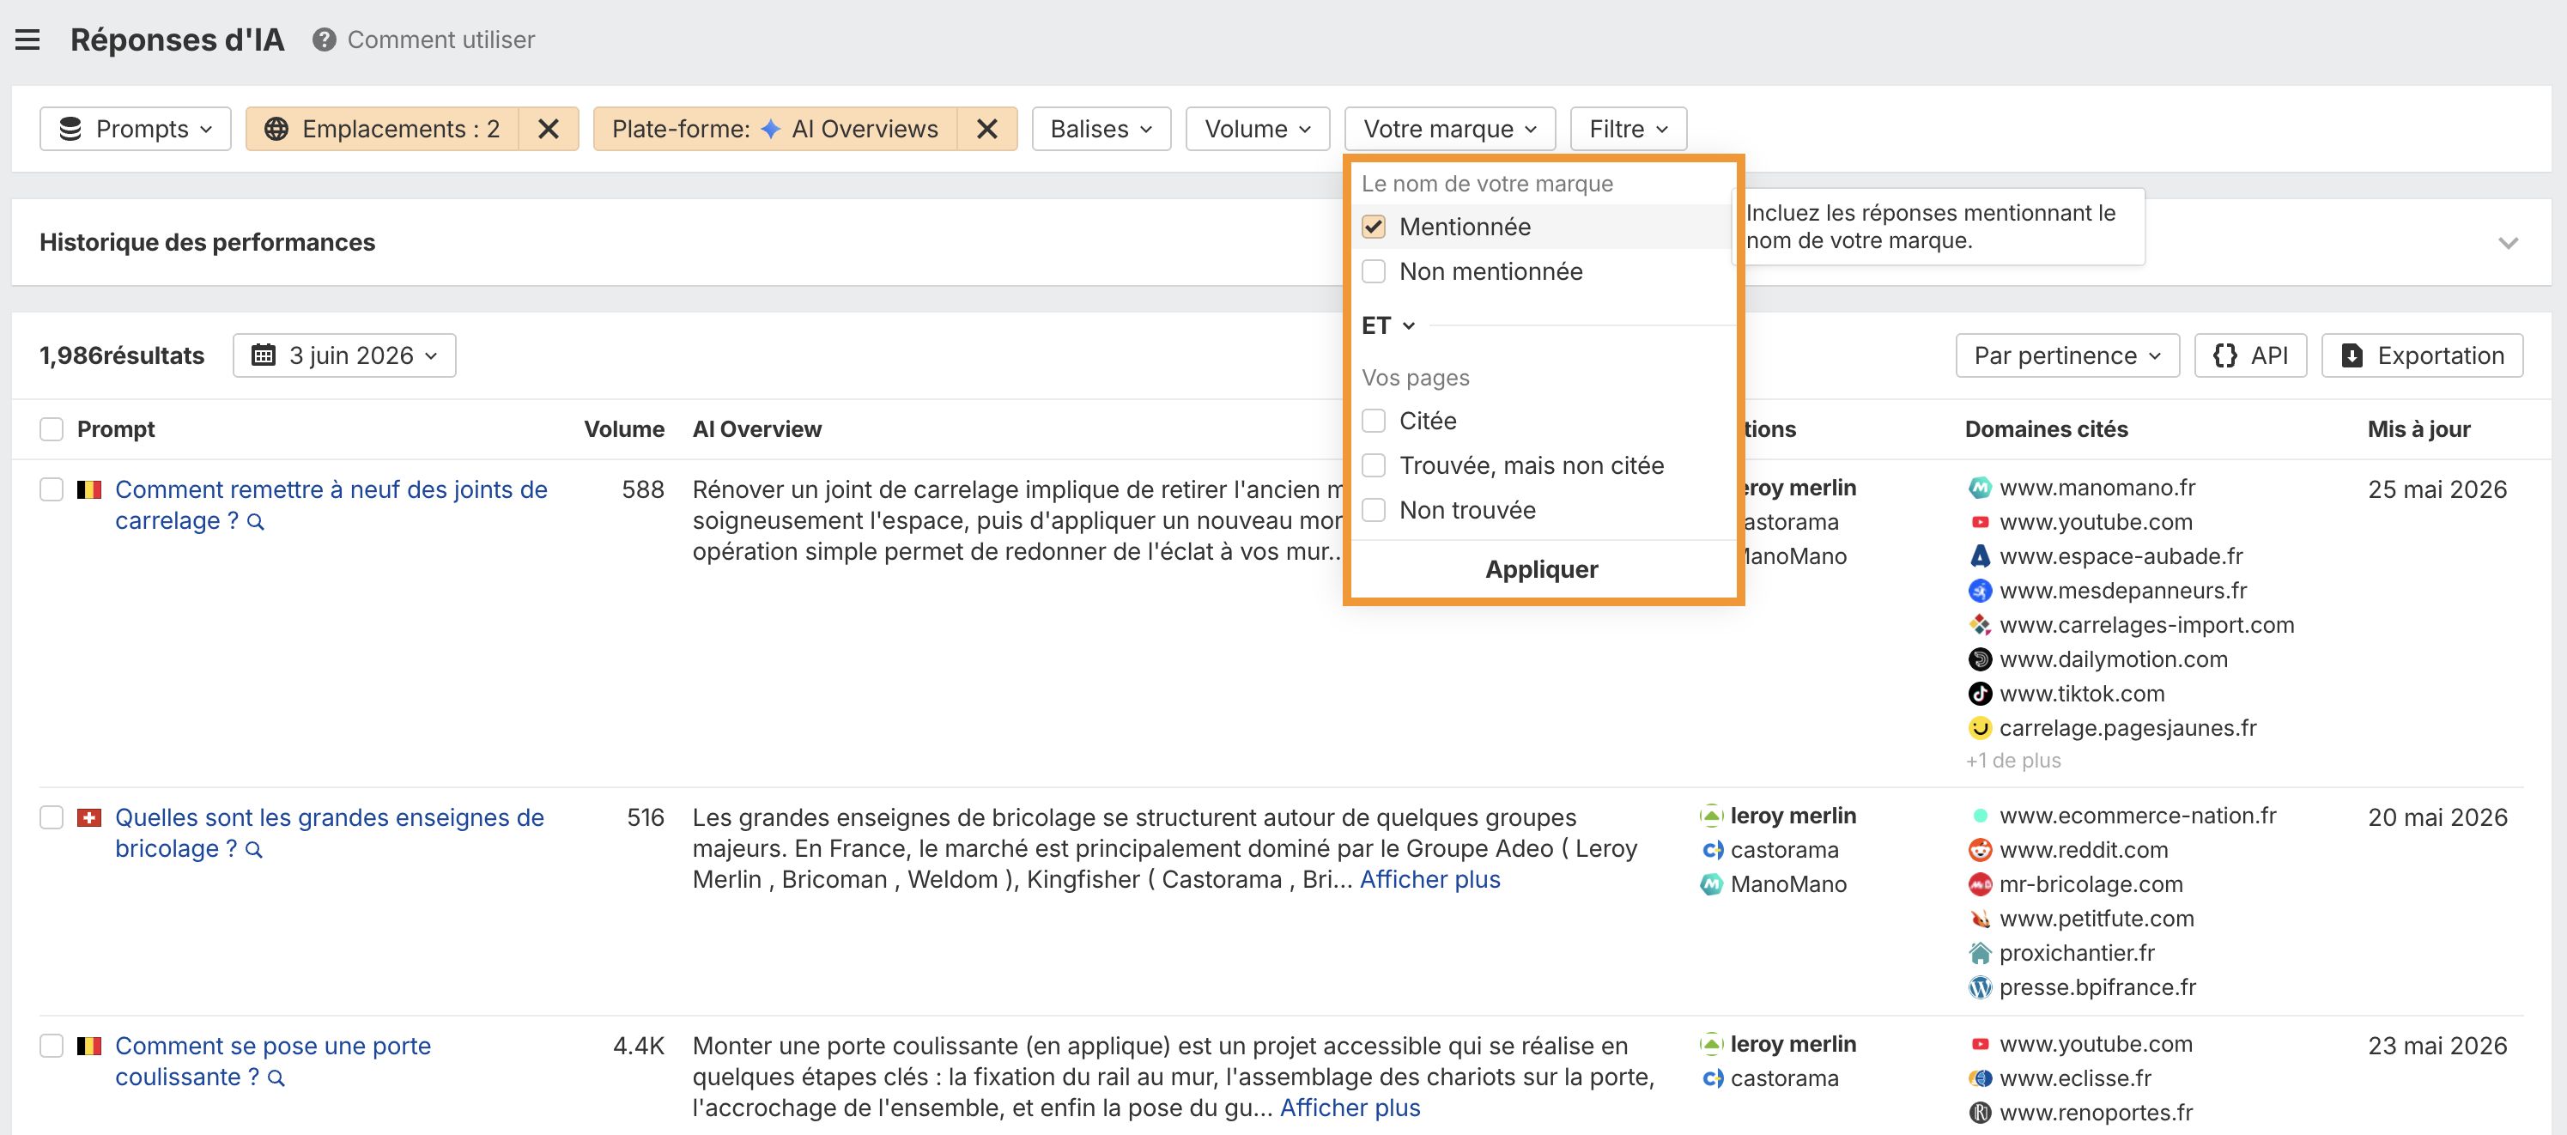The width and height of the screenshot is (2567, 1135).
Task: Click the help question mark icon
Action: pyautogui.click(x=324, y=39)
